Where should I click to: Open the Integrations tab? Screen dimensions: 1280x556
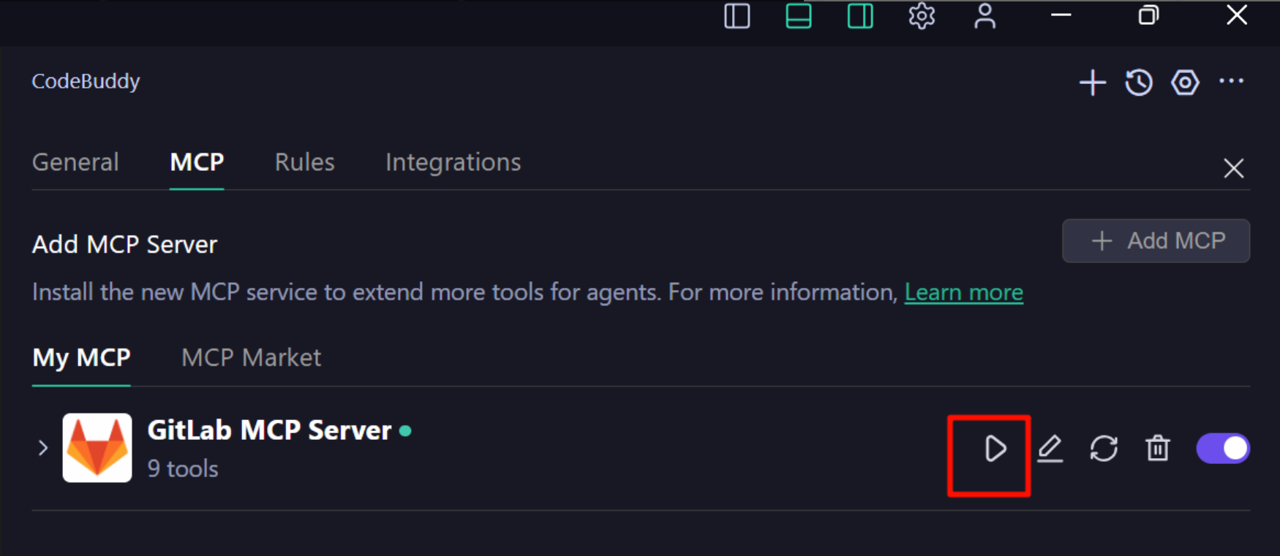click(453, 162)
